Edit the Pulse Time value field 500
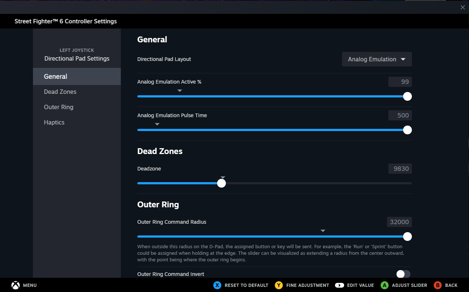 (x=400, y=115)
